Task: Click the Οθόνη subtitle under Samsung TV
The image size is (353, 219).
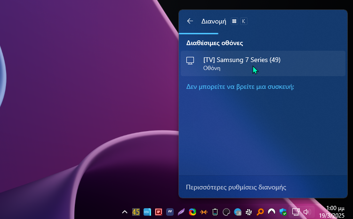Action: [x=212, y=68]
